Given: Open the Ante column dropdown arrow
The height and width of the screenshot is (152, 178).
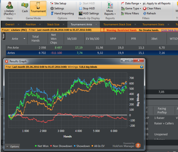Looking at the screenshot, I should click(24, 39).
